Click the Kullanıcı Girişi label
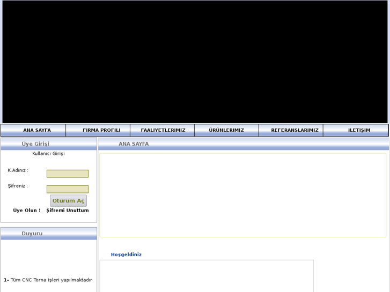 tap(48, 154)
